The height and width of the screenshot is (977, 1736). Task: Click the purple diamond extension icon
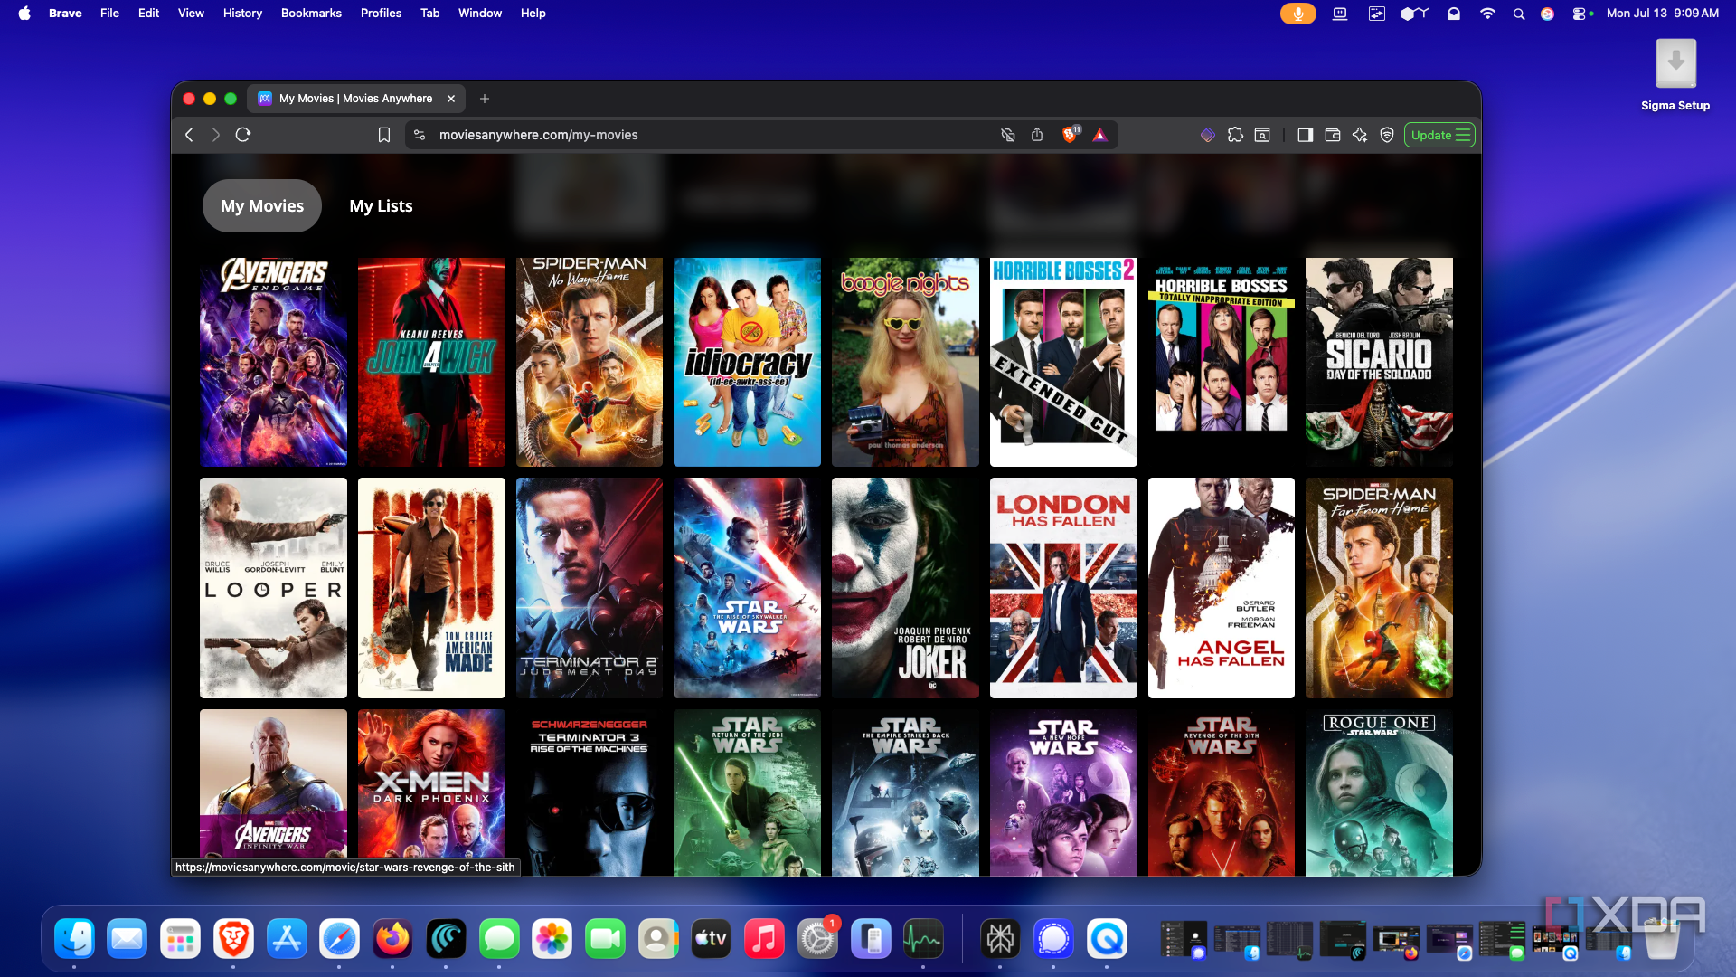coord(1208,135)
